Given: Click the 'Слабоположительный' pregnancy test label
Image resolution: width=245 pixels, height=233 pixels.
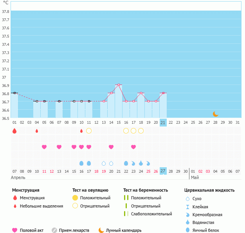Looking at the screenshot, I should tap(151, 214).
